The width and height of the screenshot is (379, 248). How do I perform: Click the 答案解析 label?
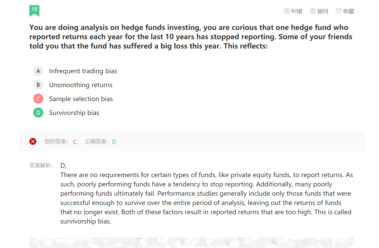[x=41, y=166]
